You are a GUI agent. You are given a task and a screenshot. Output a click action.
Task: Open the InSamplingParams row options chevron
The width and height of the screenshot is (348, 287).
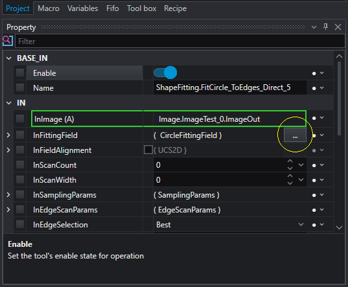[322, 195]
